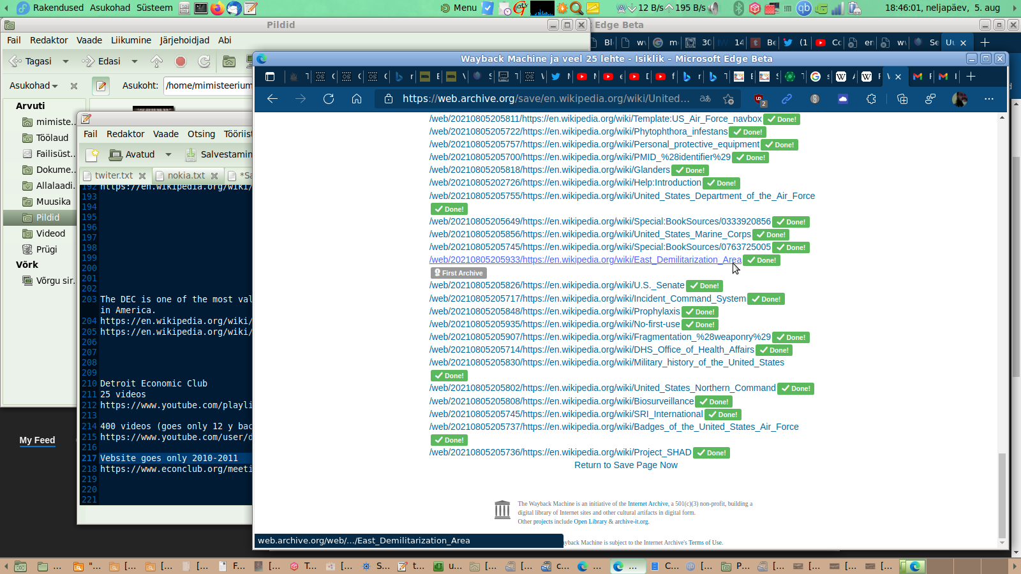Screen dimensions: 1021x574
Task: Open the Avatud recent files dropdown arrow
Action: coord(168,154)
